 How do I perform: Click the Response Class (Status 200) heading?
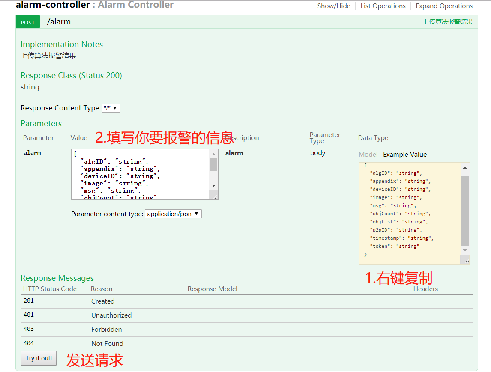point(71,75)
